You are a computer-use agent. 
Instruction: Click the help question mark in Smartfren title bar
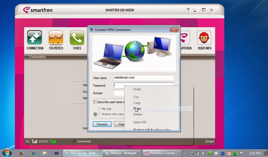188,10
